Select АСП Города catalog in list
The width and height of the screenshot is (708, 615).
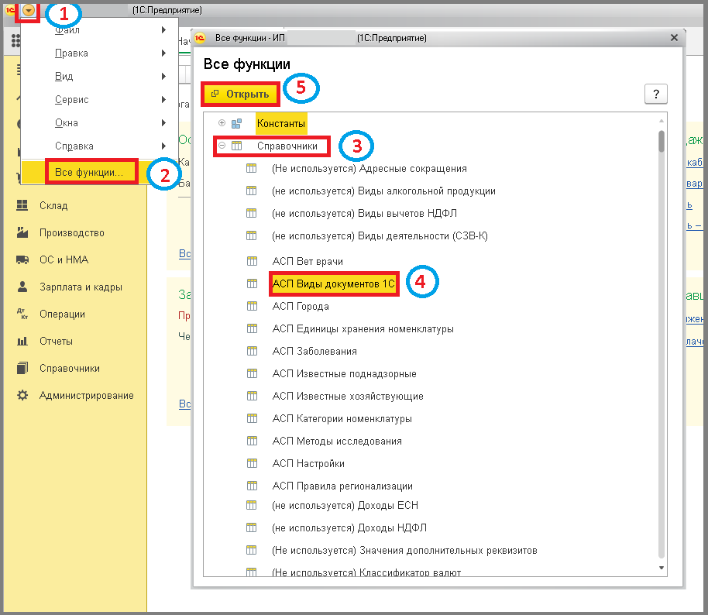[x=301, y=306]
